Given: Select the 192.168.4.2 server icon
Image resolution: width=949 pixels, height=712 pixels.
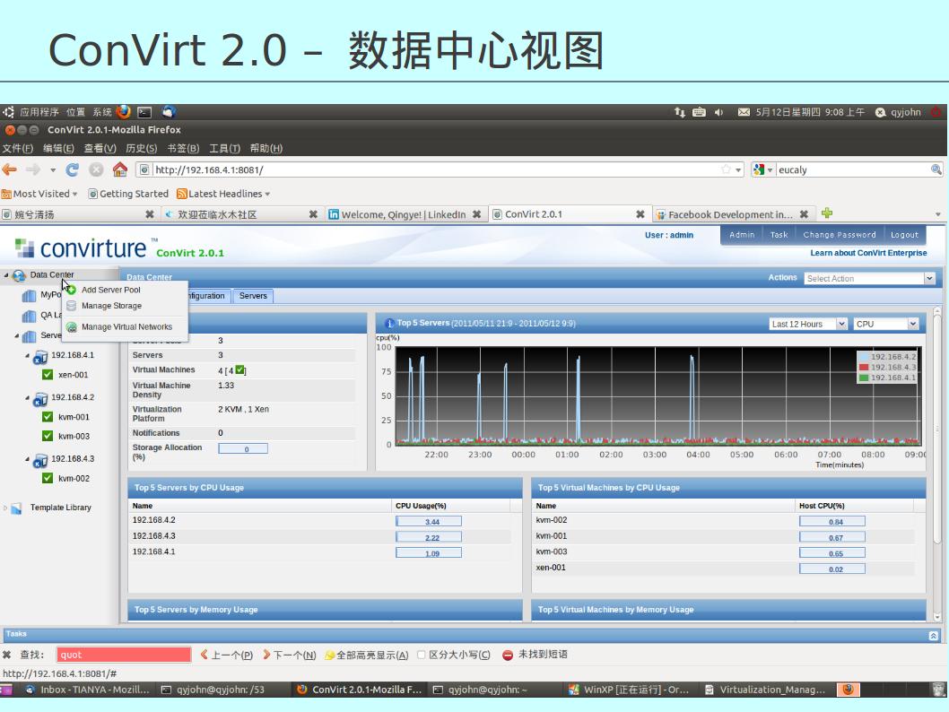Looking at the screenshot, I should click(x=40, y=398).
